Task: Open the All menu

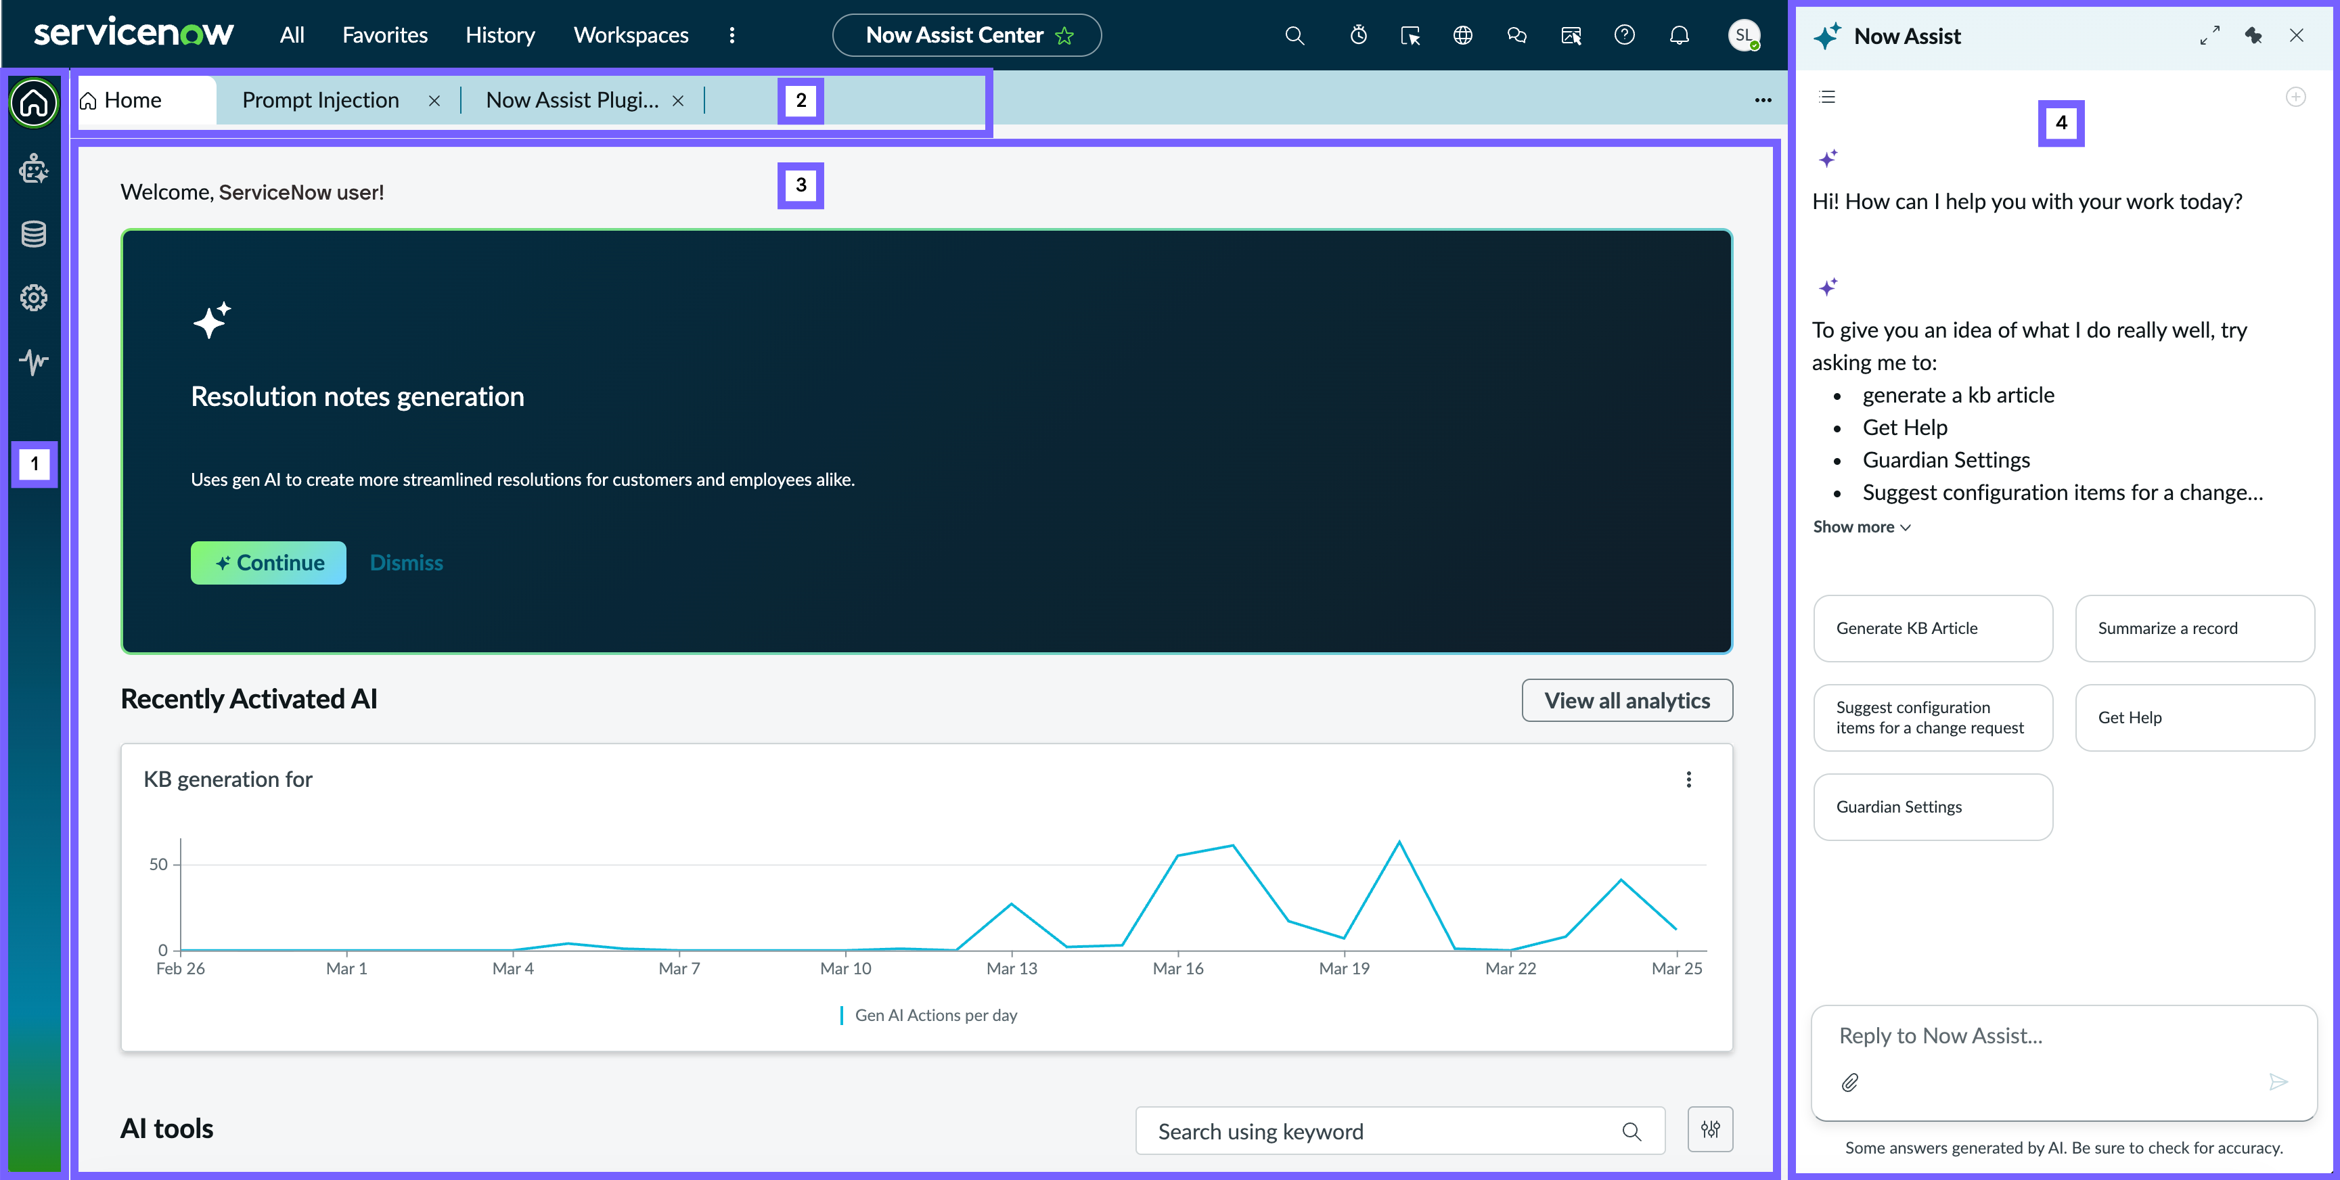Action: (x=292, y=35)
